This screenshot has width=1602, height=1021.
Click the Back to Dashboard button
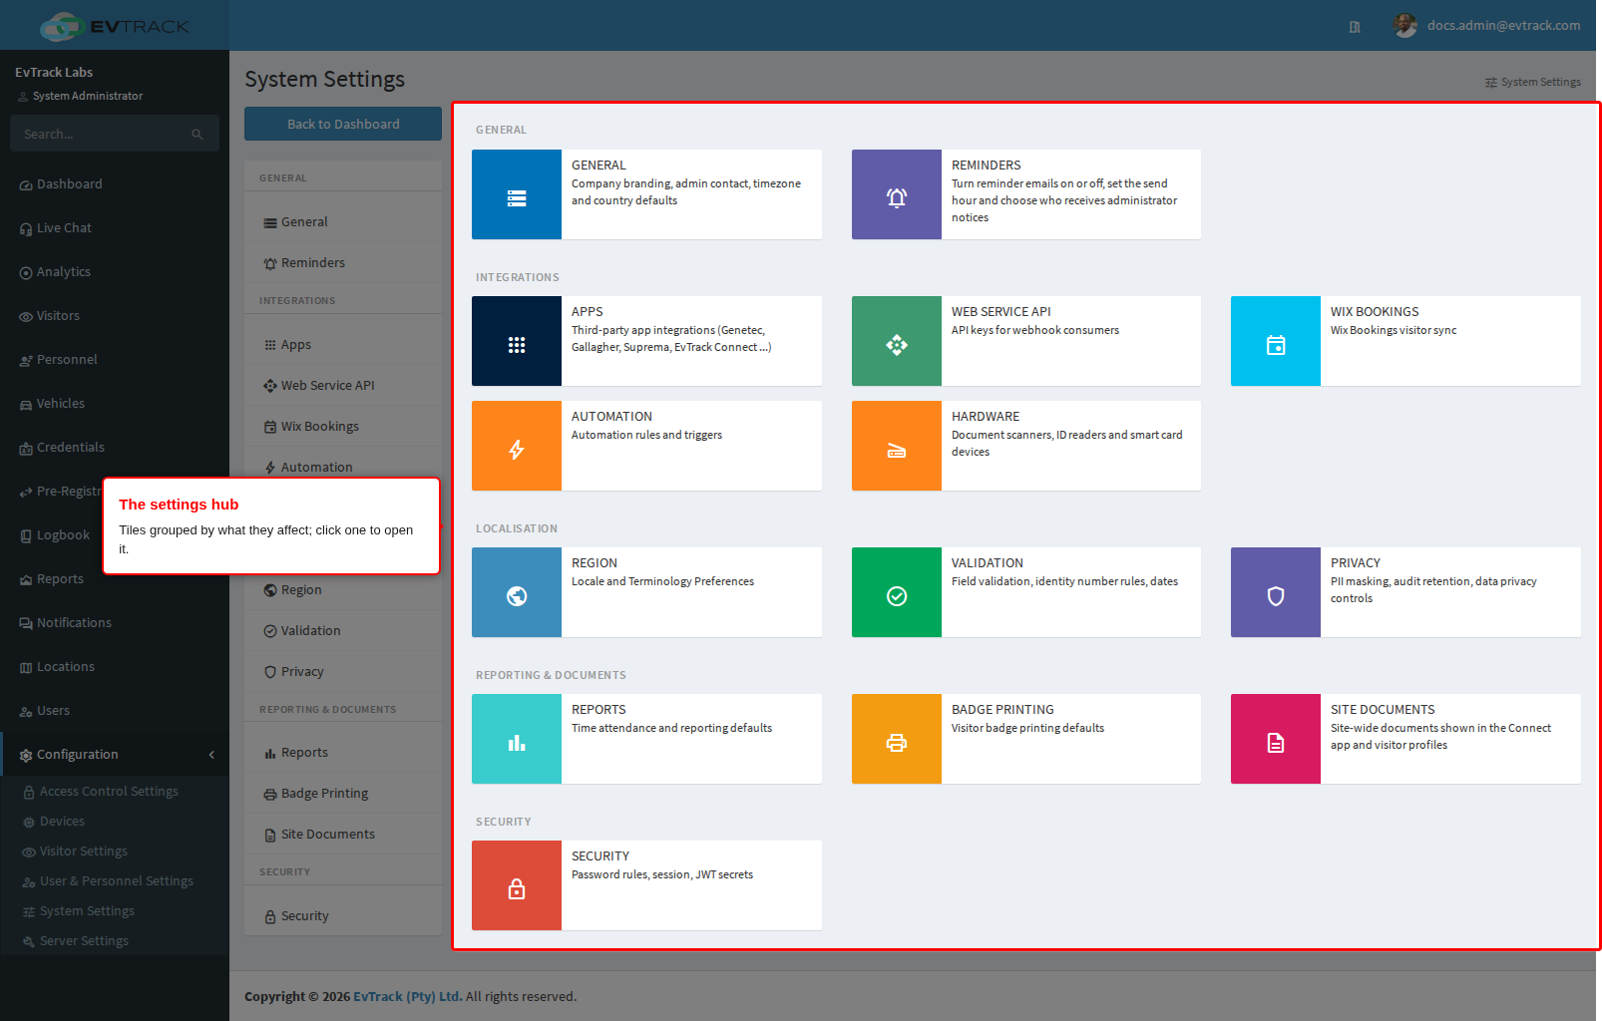coord(343,124)
